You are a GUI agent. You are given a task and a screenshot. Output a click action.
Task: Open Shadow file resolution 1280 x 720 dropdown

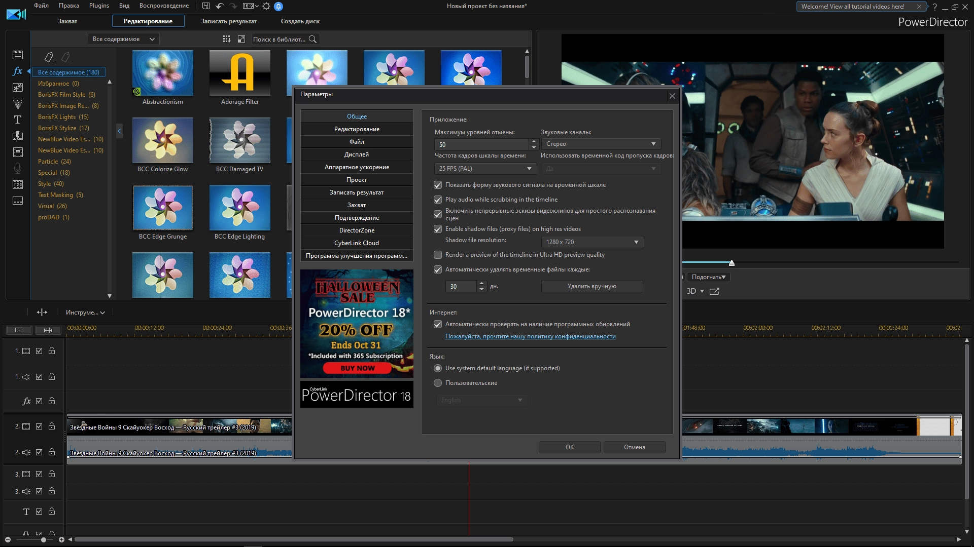[592, 242]
